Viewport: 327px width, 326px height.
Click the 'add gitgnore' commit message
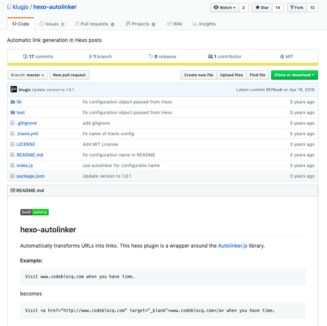click(x=96, y=123)
